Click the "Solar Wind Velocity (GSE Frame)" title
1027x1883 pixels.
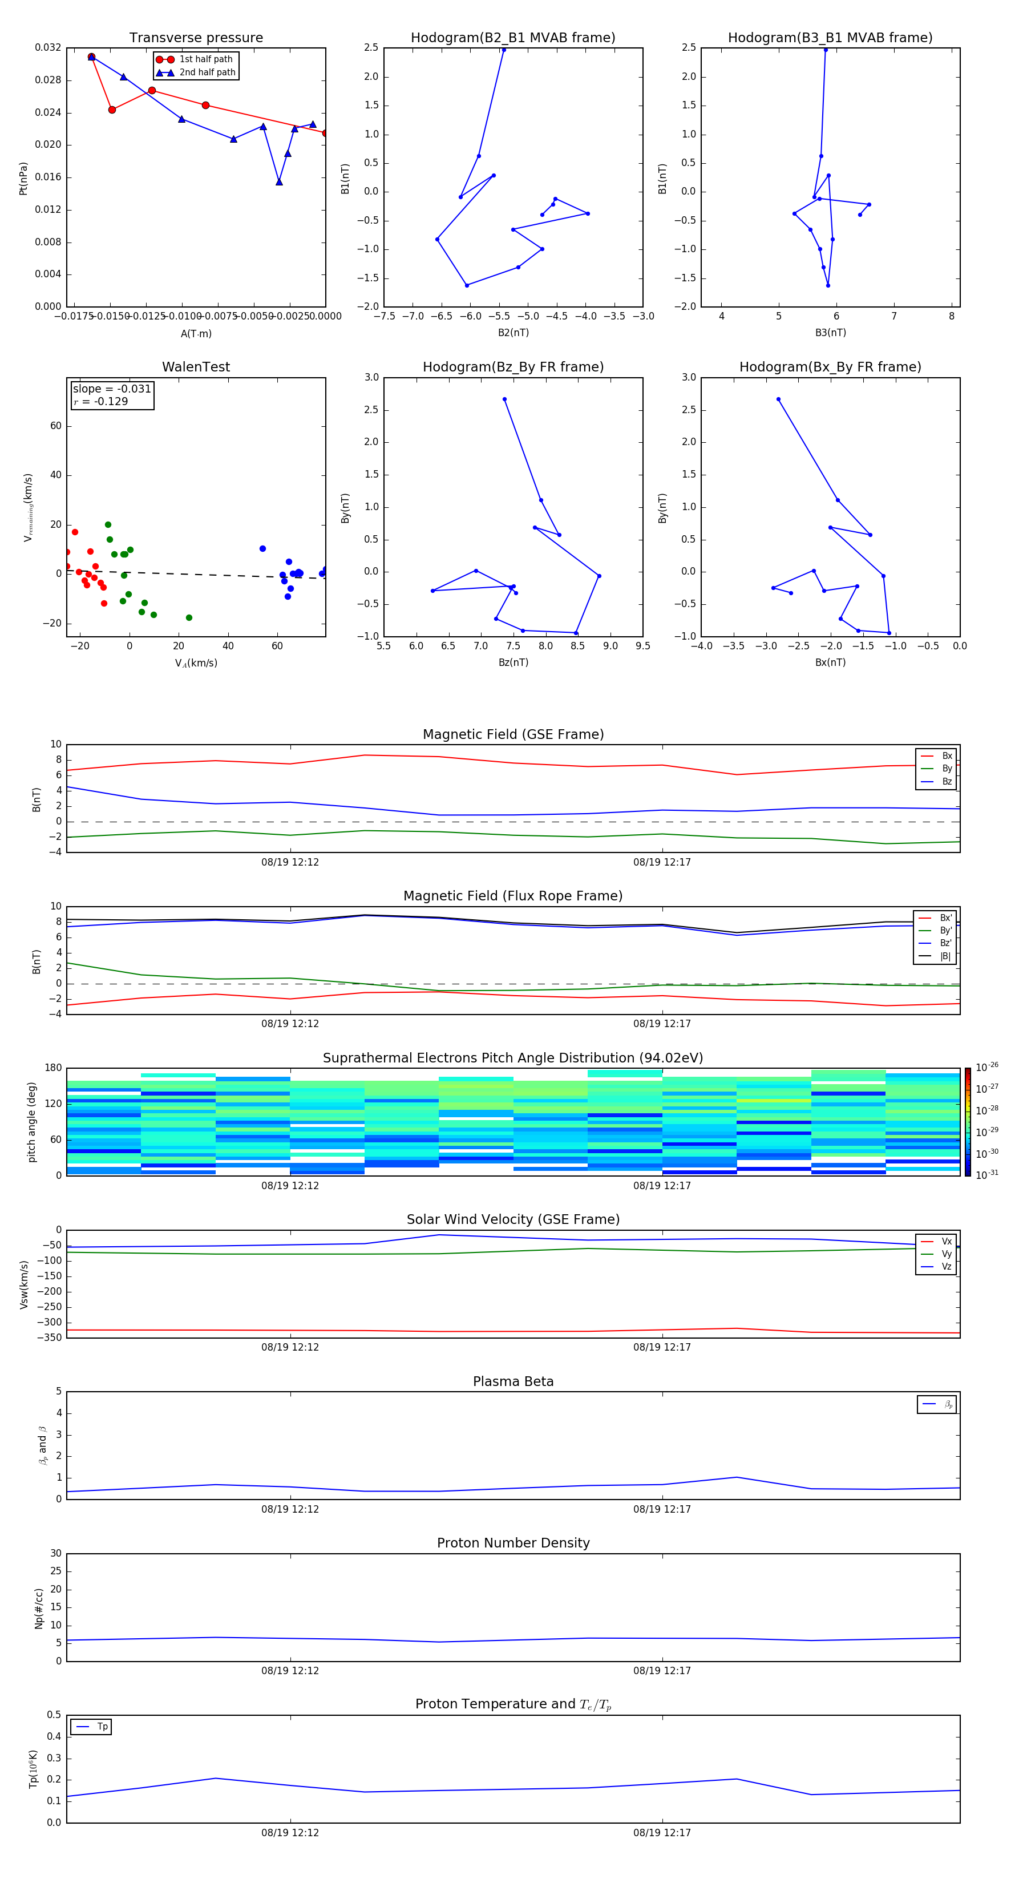tap(513, 1220)
